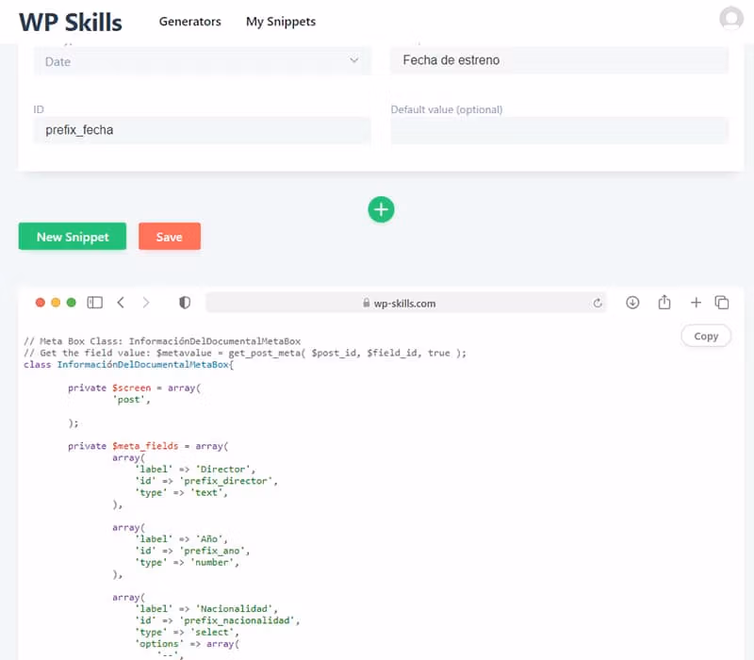Image resolution: width=754 pixels, height=660 pixels.
Task: Click the share icon
Action: [664, 302]
